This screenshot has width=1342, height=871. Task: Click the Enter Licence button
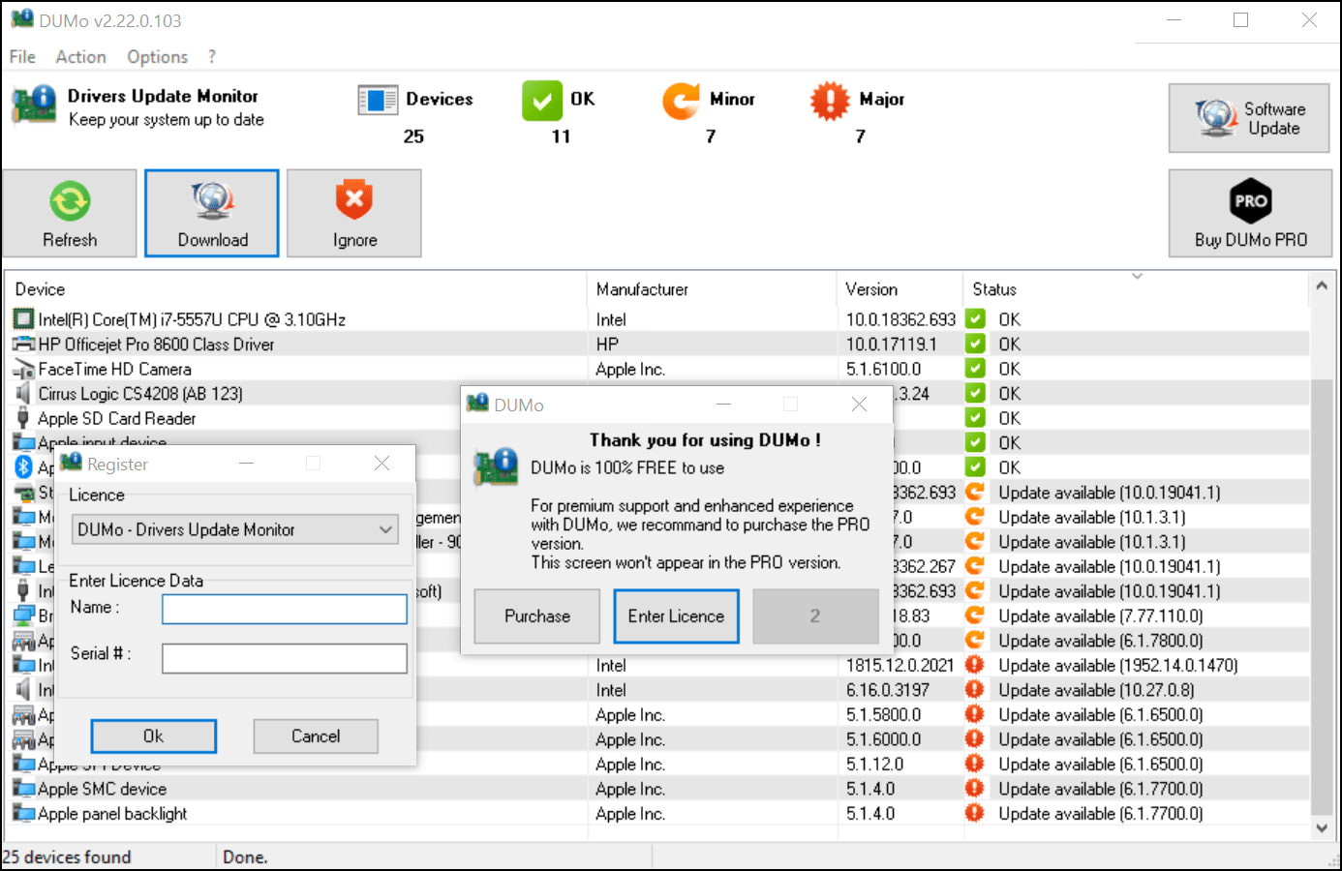[x=676, y=616]
